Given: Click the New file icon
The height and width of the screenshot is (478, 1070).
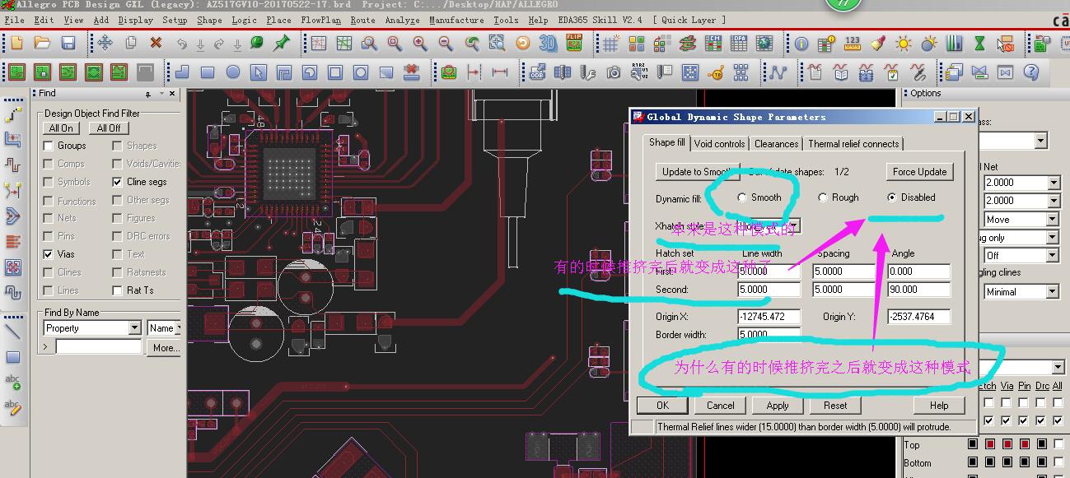Looking at the screenshot, I should pos(16,43).
